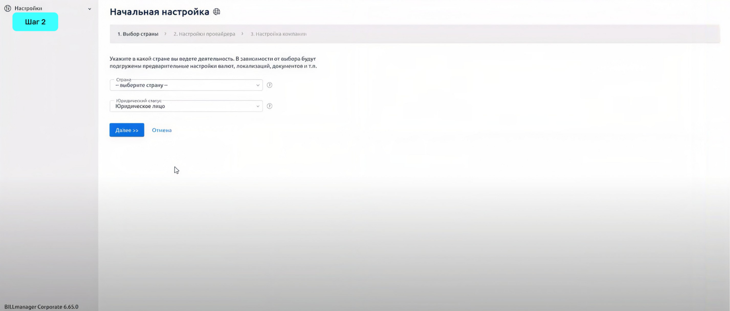
Task: Click the Отмена link
Action: click(162, 130)
